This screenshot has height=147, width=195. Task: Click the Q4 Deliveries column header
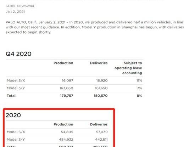coord(99,63)
